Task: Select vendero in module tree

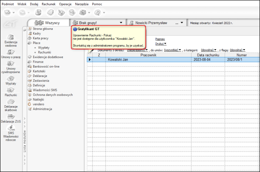Action: [38, 104]
